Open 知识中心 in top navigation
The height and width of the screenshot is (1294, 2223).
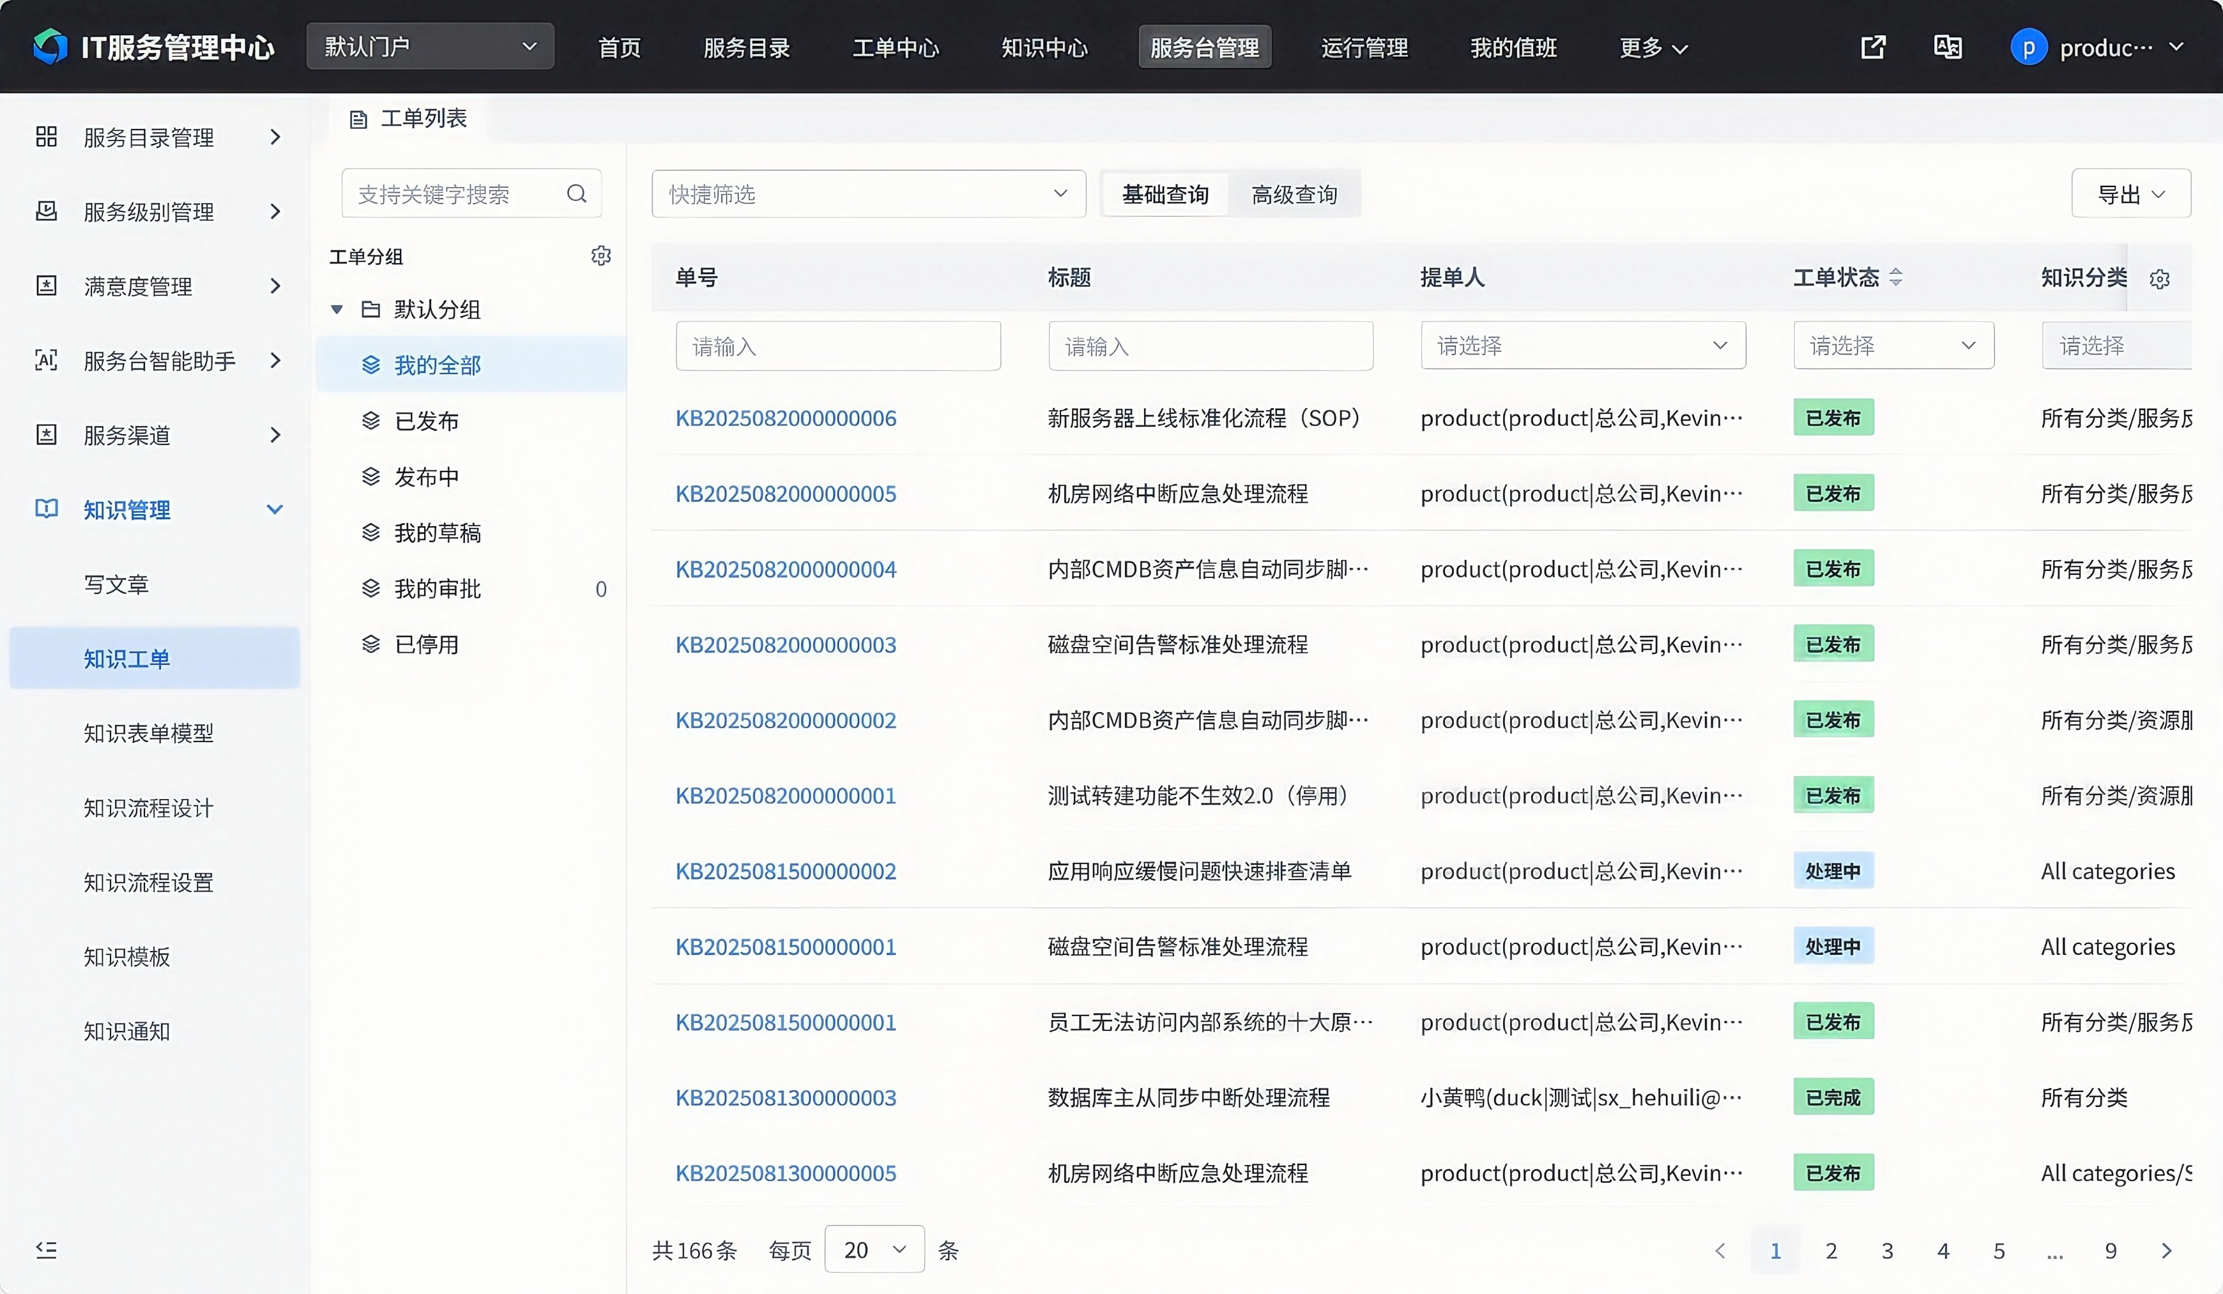[x=1044, y=47]
